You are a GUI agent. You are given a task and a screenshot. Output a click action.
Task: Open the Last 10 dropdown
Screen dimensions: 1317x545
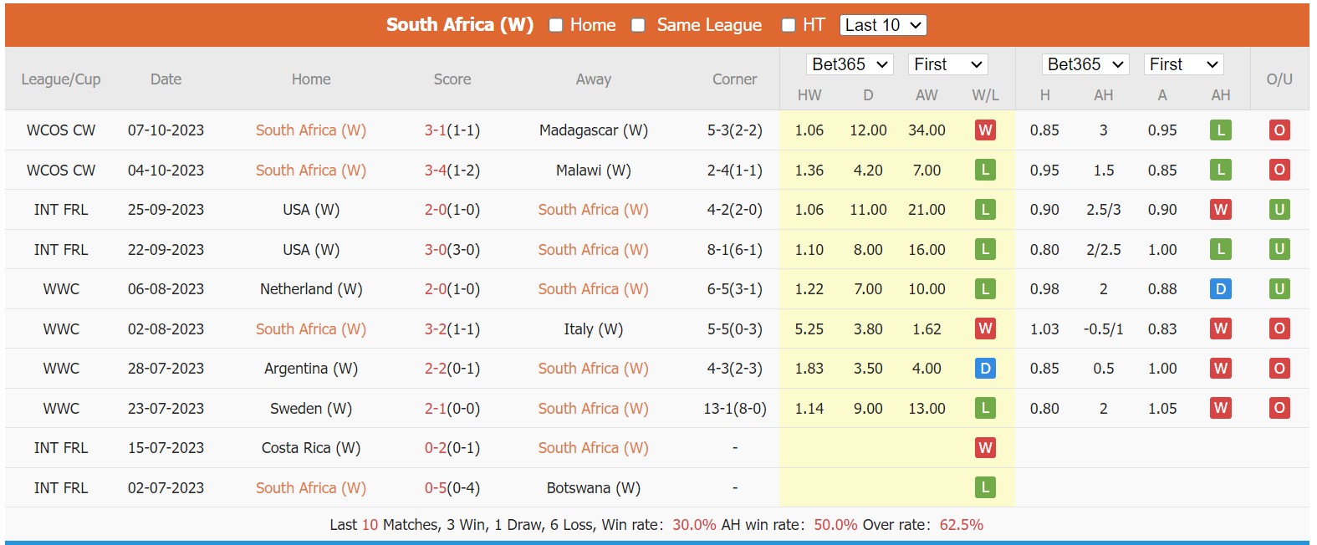pyautogui.click(x=883, y=25)
